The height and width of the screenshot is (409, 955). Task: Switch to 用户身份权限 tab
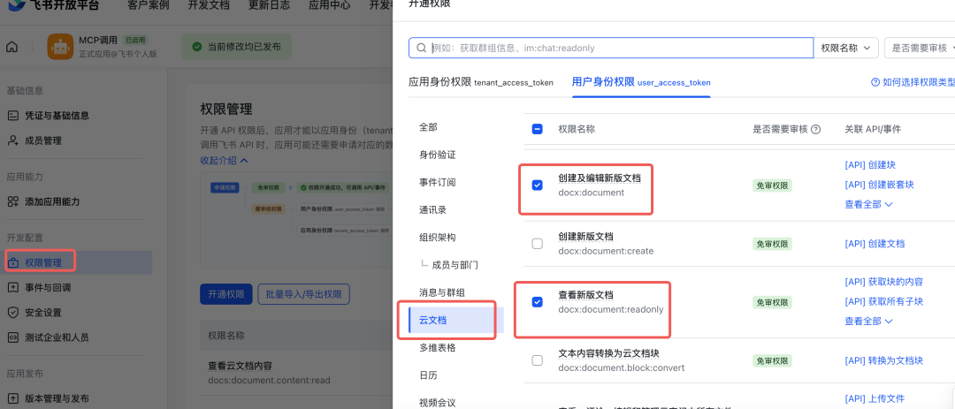click(x=641, y=82)
